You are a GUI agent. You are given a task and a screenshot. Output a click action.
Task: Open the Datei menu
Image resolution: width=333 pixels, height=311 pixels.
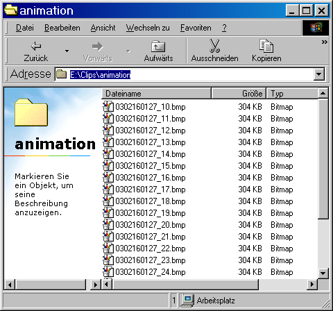point(25,28)
